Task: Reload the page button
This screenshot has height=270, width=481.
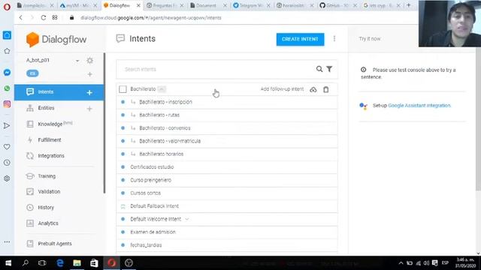Action: [44, 18]
